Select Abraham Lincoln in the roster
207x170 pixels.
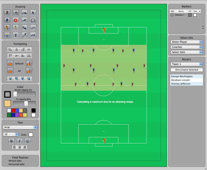tap(187, 80)
